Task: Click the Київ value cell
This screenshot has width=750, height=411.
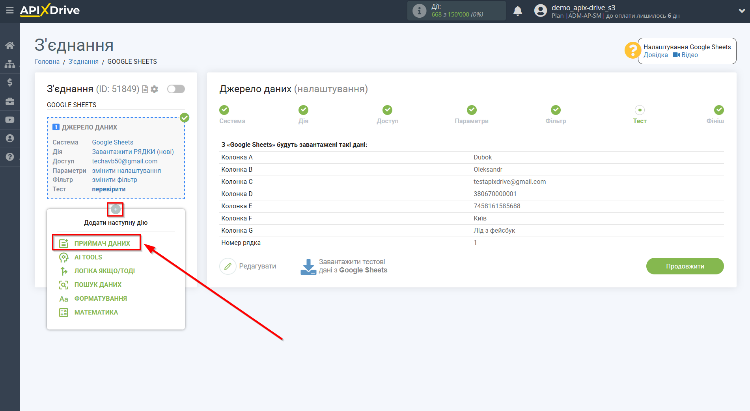Action: click(x=480, y=218)
